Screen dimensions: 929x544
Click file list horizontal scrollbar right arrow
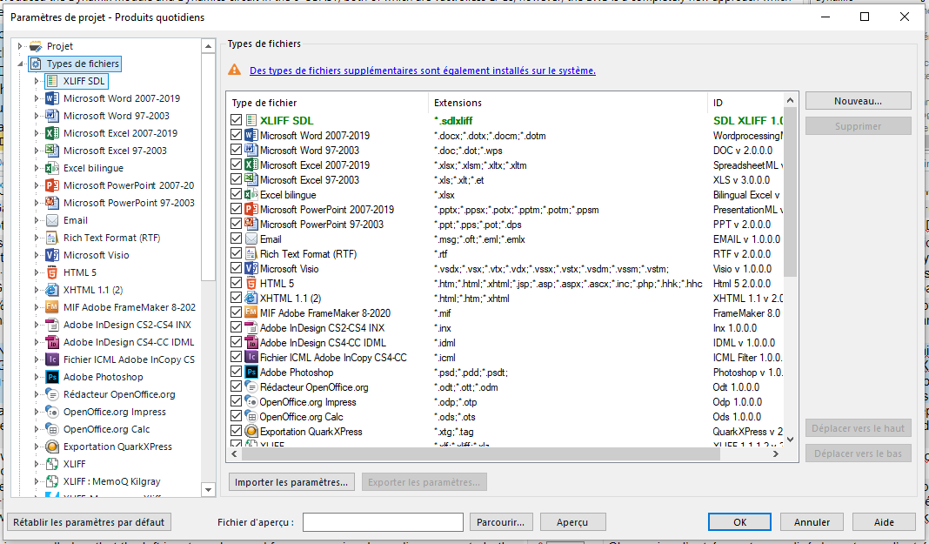(776, 454)
